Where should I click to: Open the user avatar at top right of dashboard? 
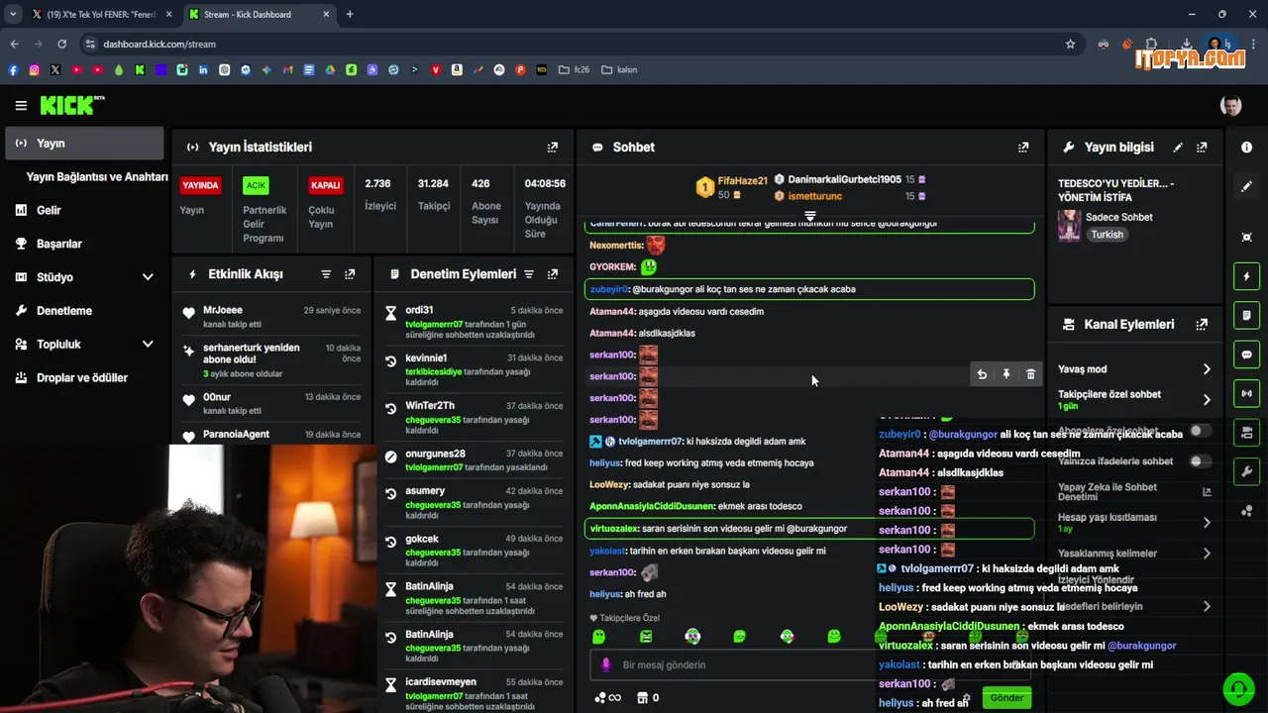click(x=1230, y=105)
